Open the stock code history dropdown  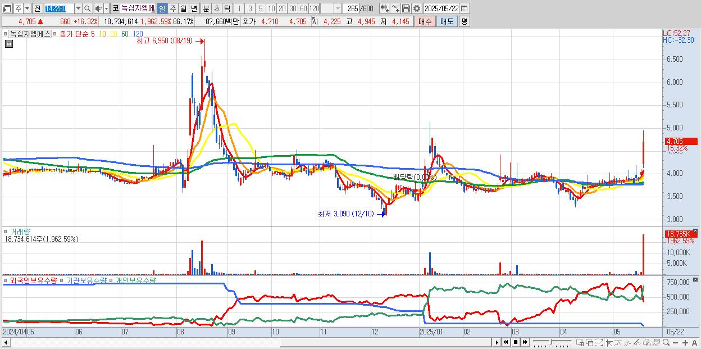pos(78,8)
